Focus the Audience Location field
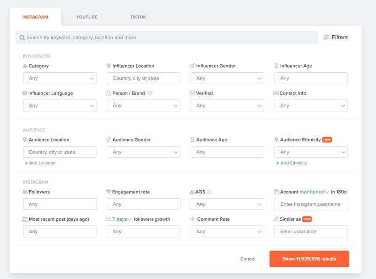The height and width of the screenshot is (279, 376). point(60,152)
